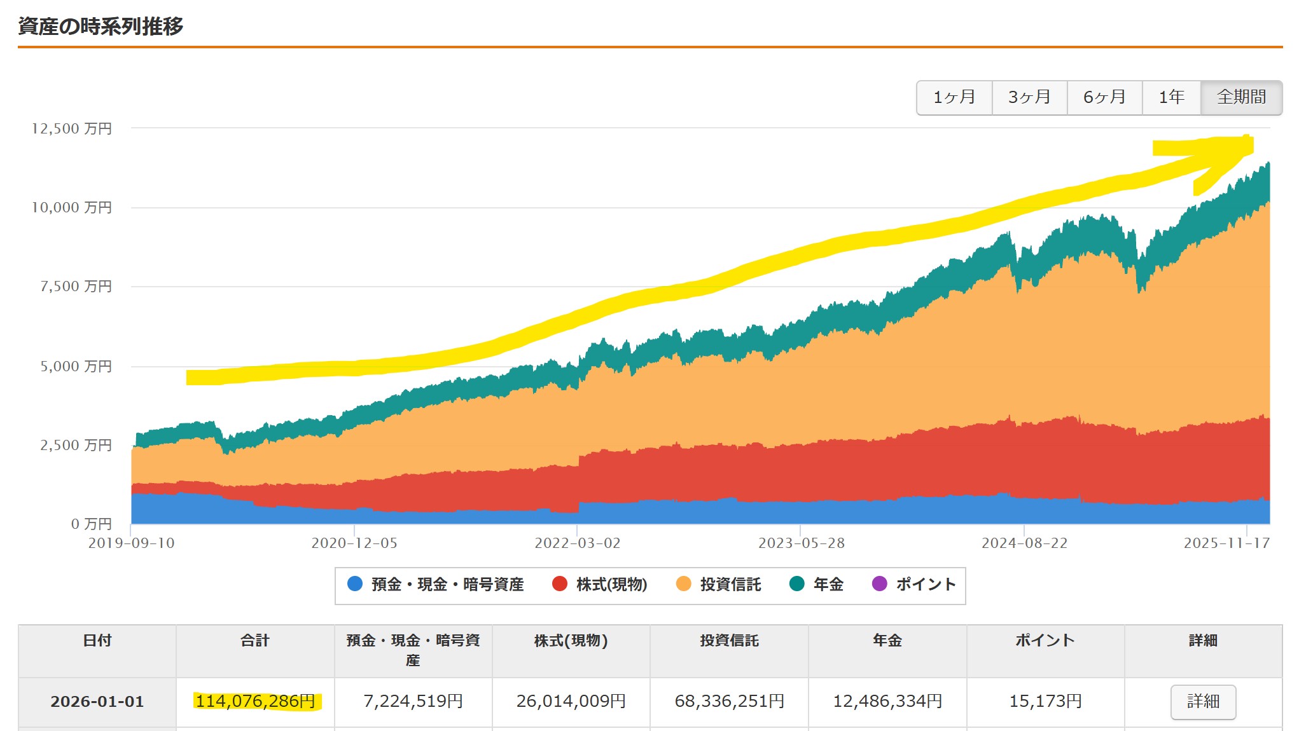Toggle red 株式(現物) legend circle
The image size is (1299, 731).
point(560,584)
